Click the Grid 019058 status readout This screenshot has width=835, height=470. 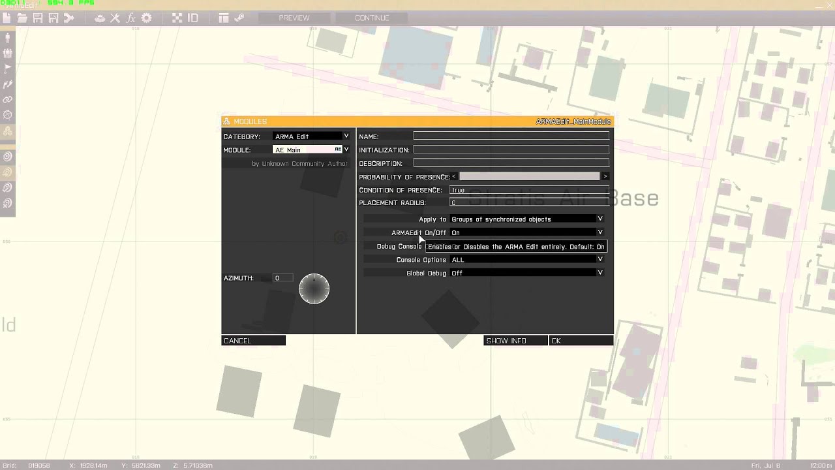coord(26,465)
